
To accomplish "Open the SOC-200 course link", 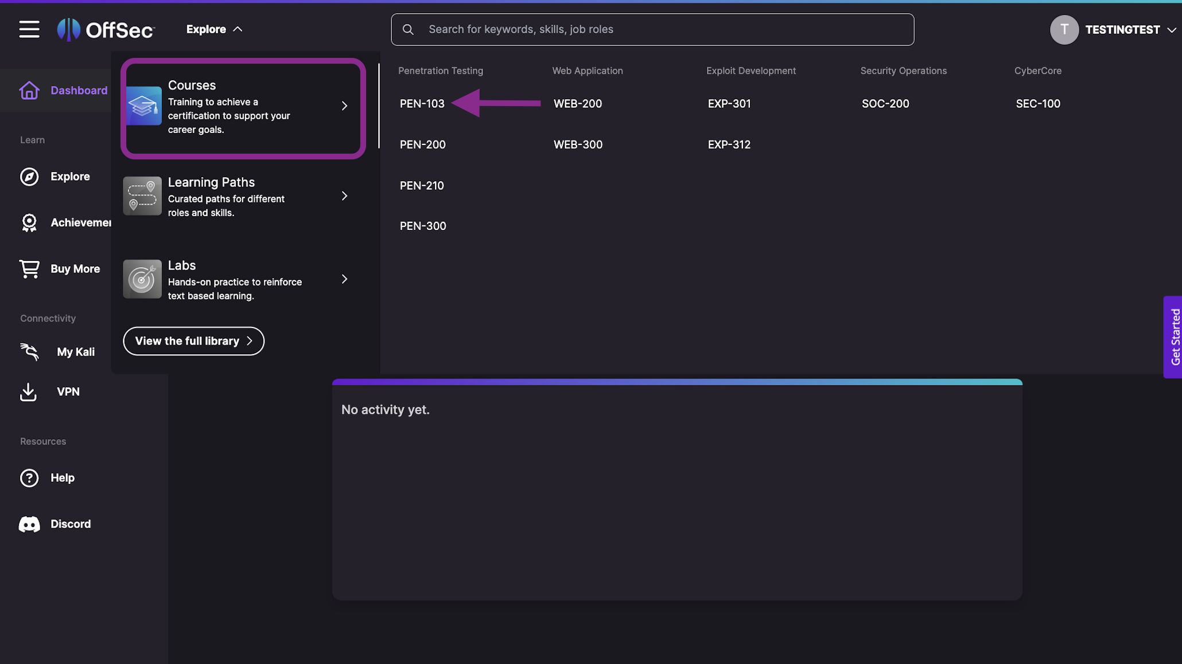I will pyautogui.click(x=885, y=104).
